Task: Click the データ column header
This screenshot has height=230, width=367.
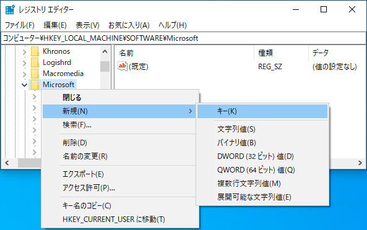Action: click(x=337, y=53)
